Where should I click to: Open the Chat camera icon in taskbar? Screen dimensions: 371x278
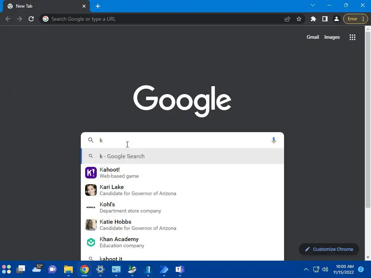click(x=52, y=269)
